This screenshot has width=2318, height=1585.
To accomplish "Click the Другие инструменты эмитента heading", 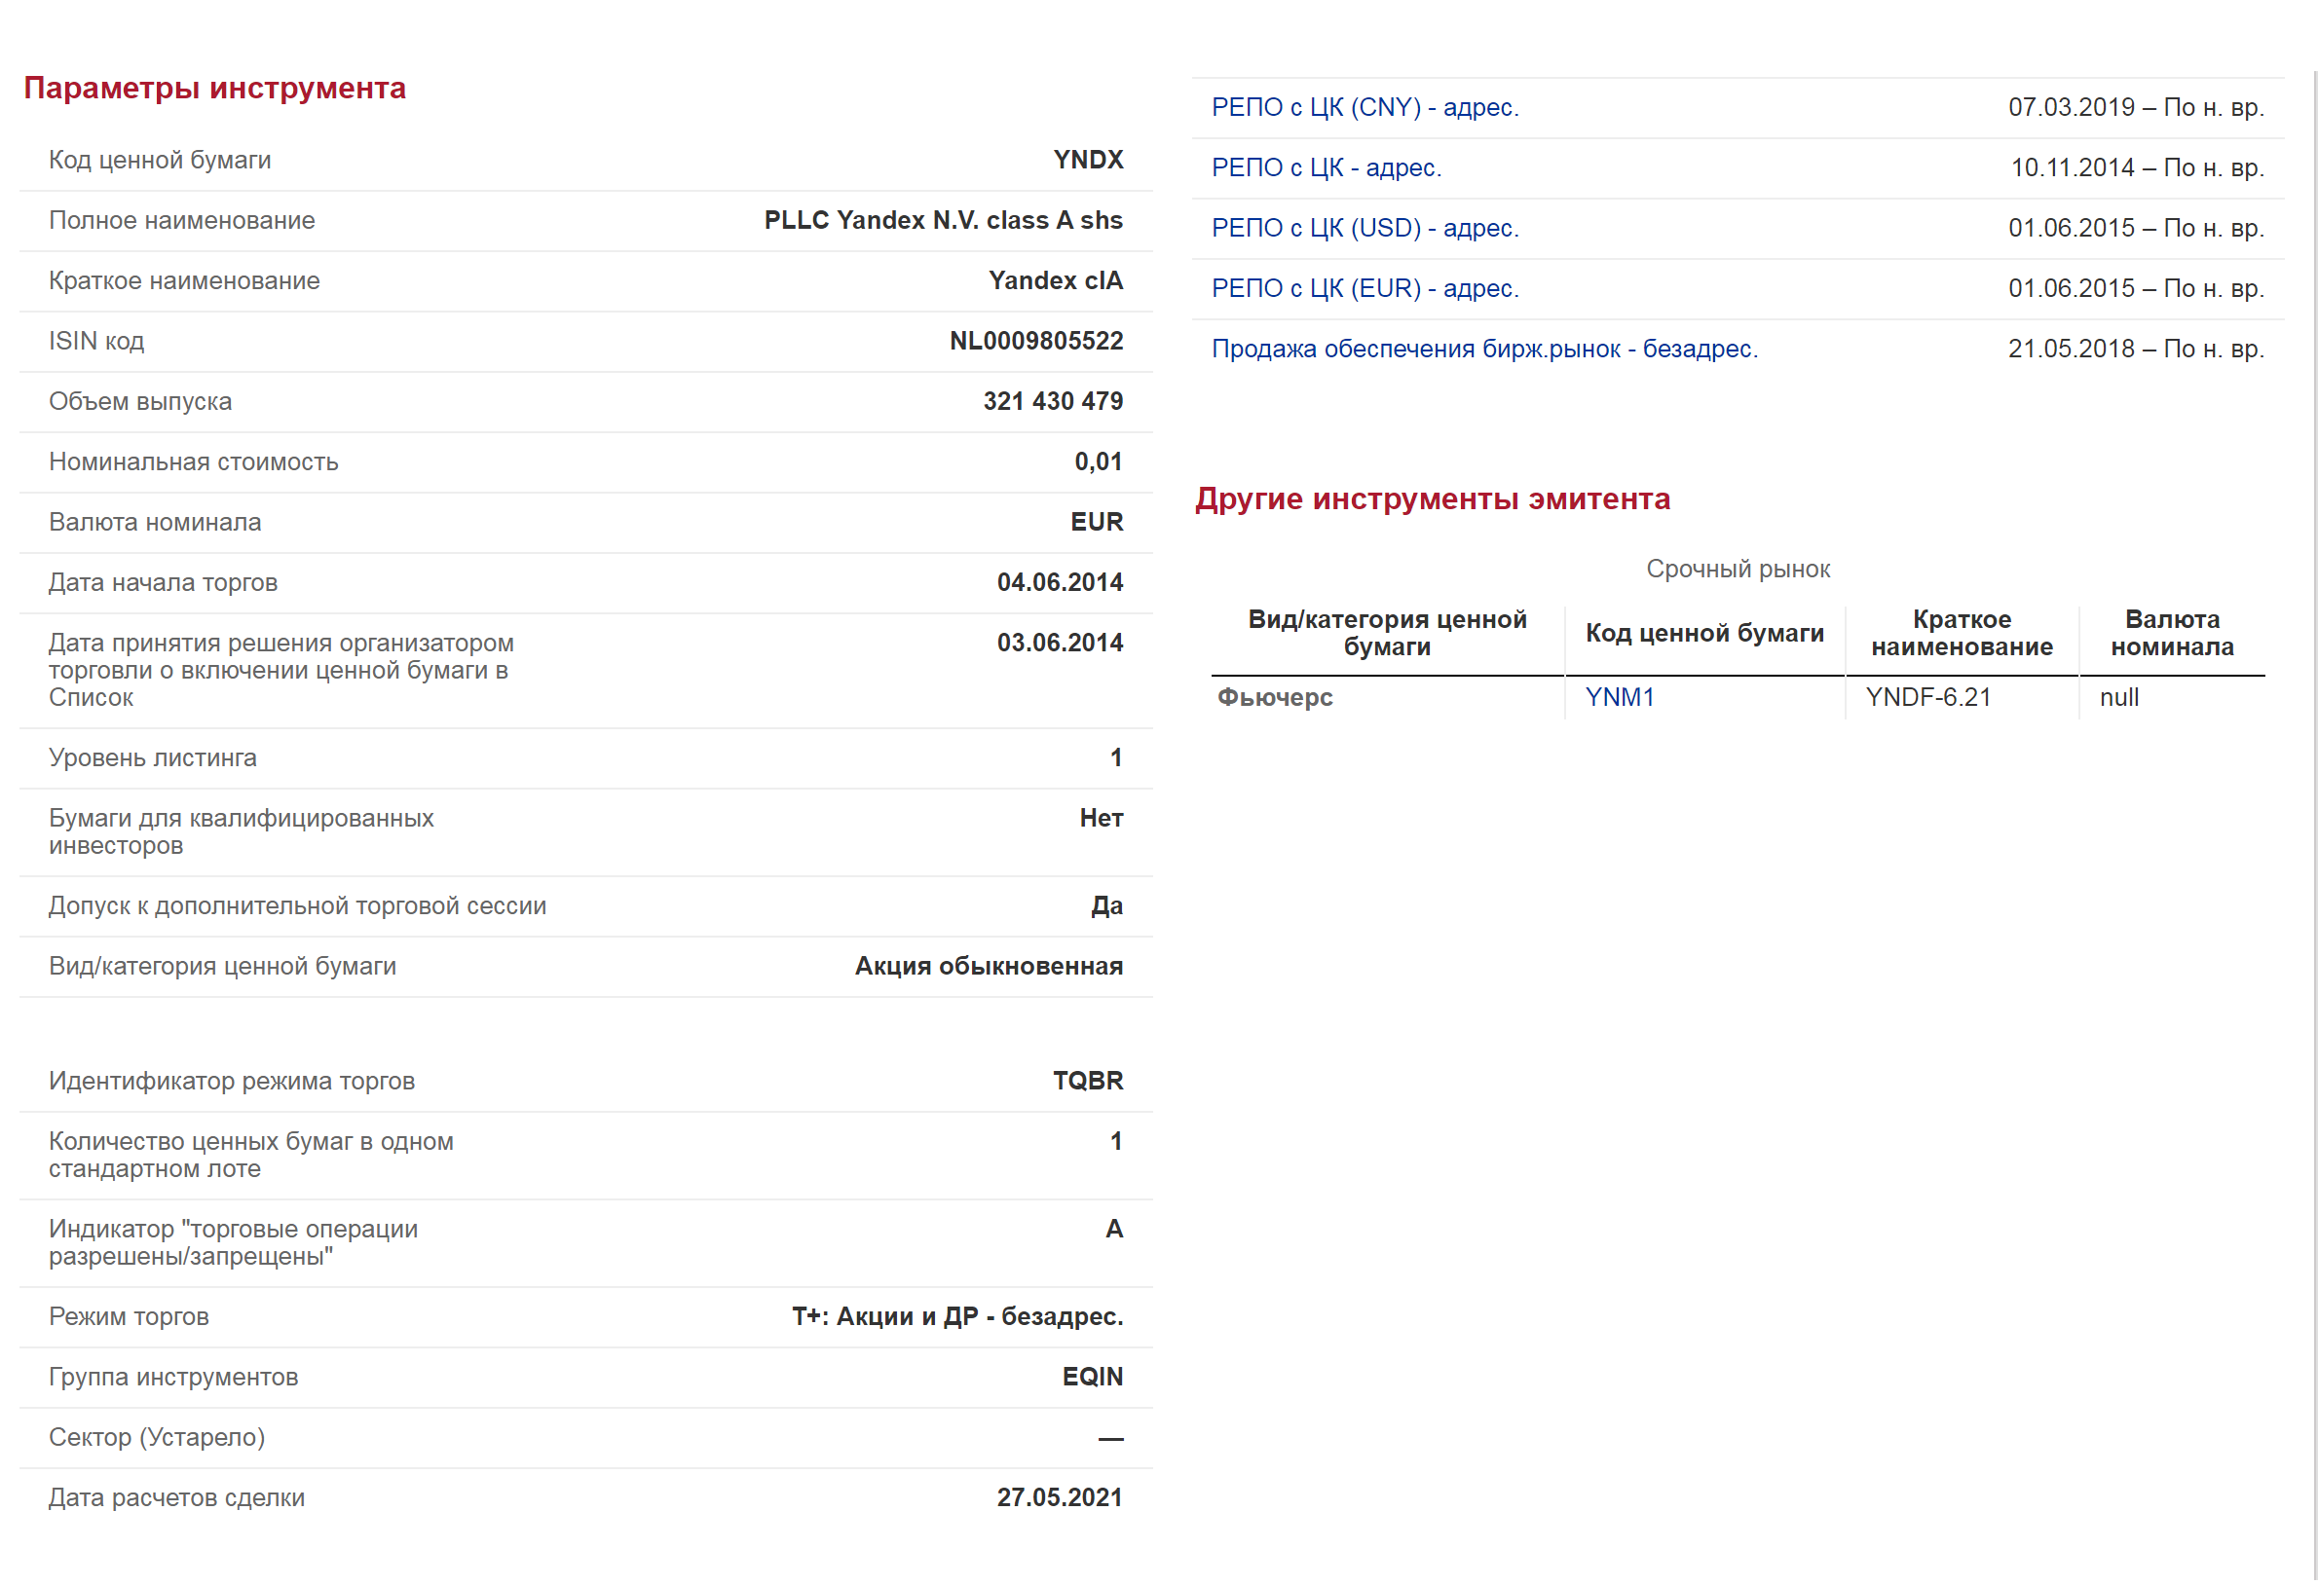I will (1433, 498).
